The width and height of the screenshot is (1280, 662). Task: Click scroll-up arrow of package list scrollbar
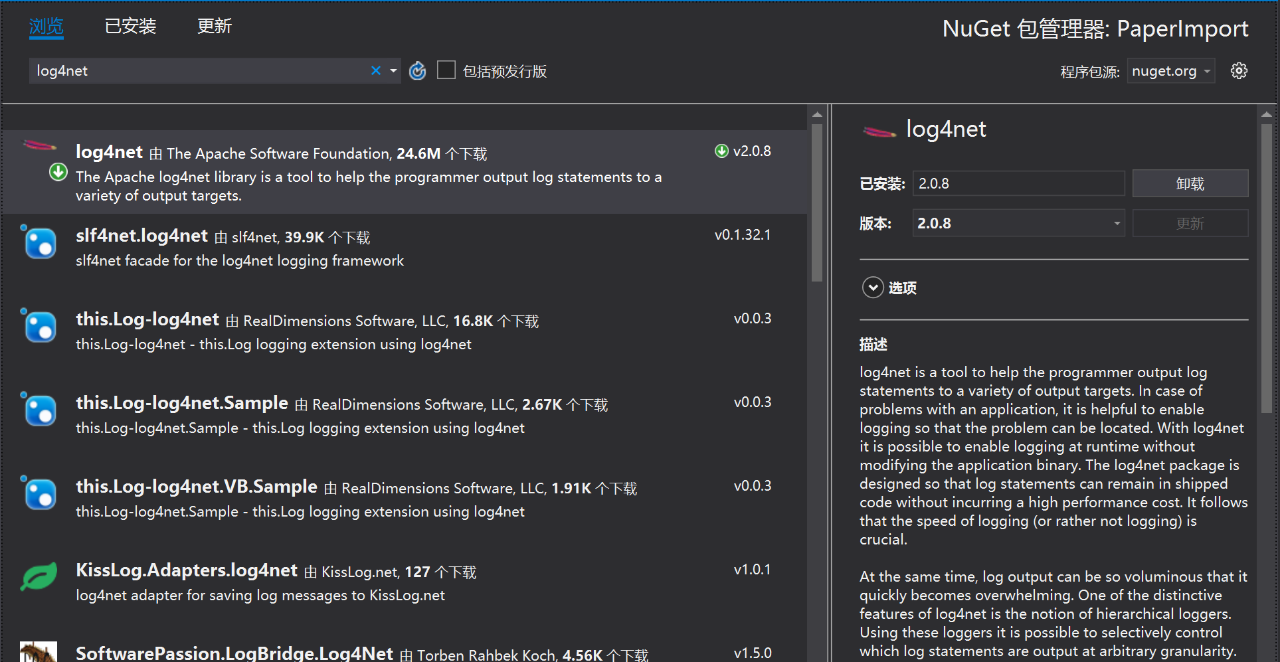[817, 115]
